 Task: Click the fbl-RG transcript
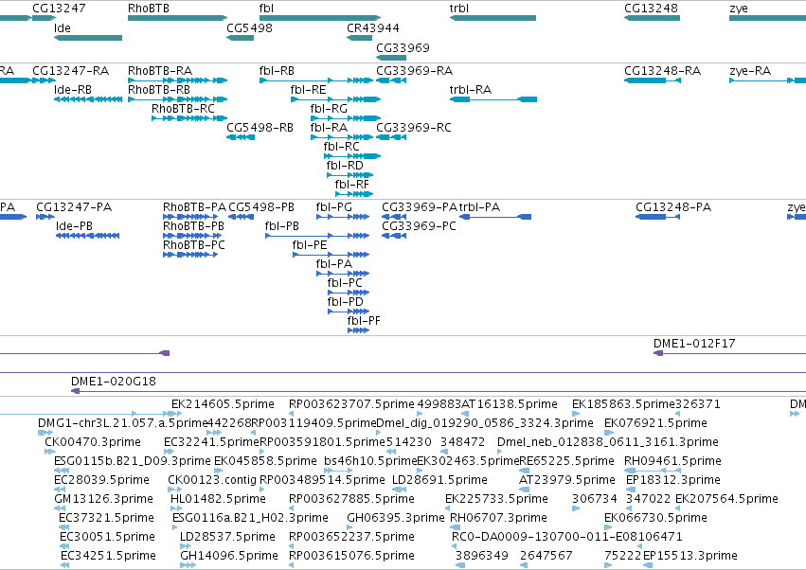pos(346,118)
